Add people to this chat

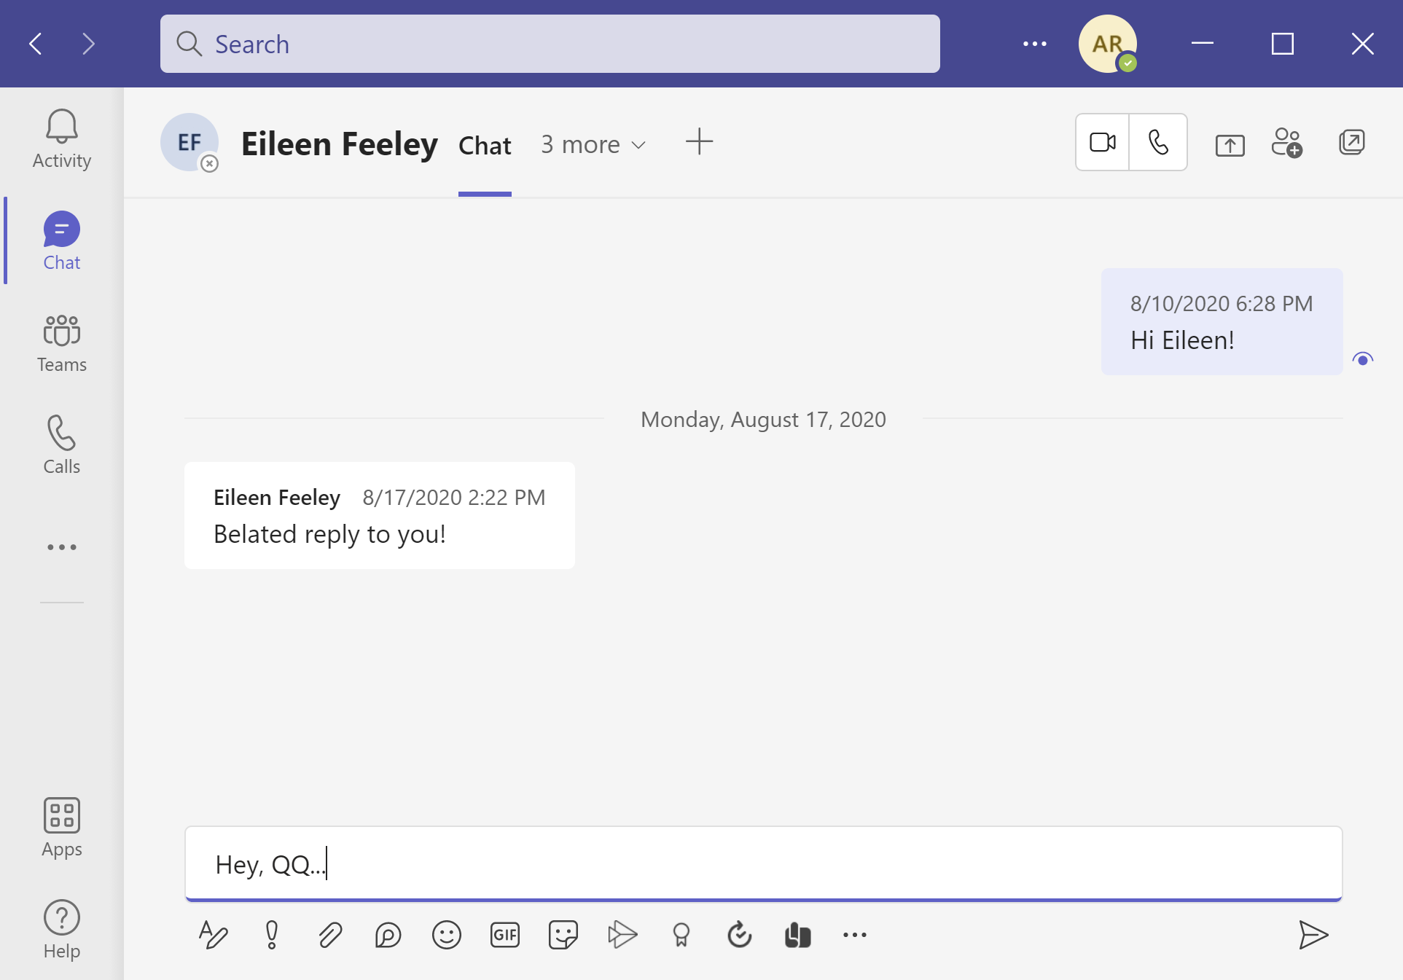(1287, 143)
